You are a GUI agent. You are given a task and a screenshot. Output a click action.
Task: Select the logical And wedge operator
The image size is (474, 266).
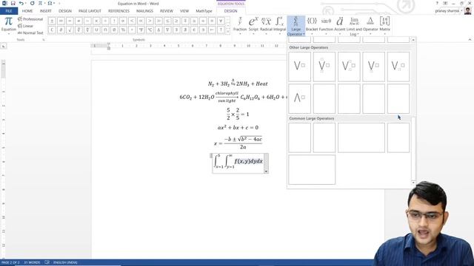(299, 98)
